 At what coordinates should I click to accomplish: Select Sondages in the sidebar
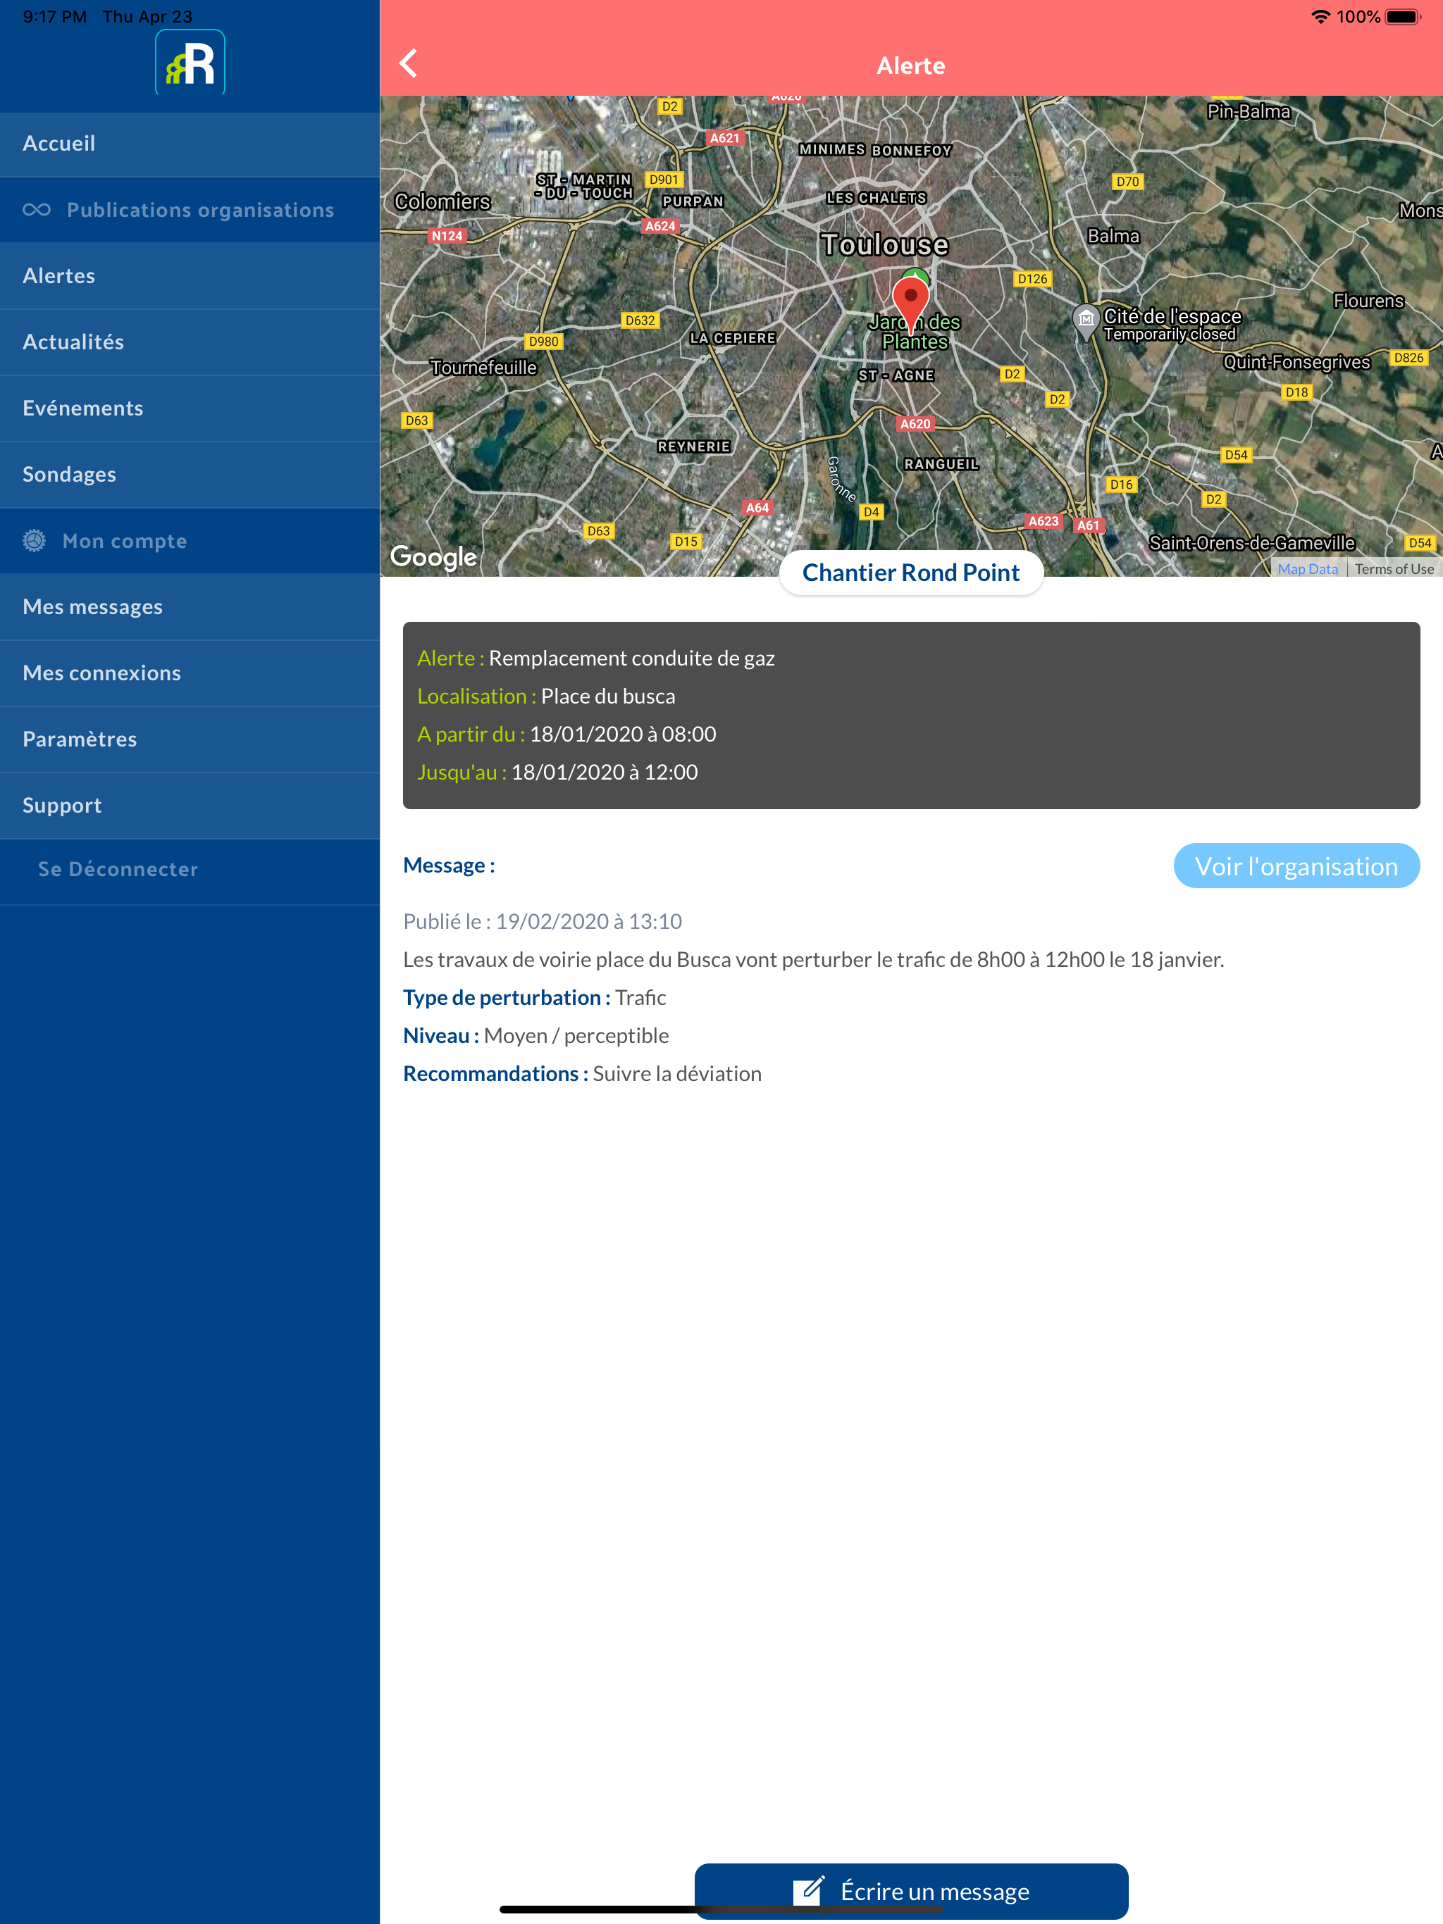(x=190, y=474)
